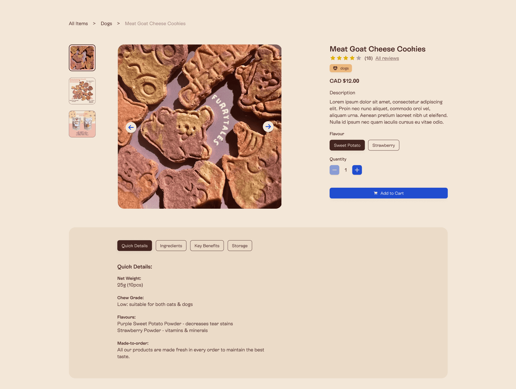Open the Quick Details tab

[135, 246]
